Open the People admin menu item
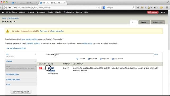The height and width of the screenshot is (96, 170). pos(50,12)
